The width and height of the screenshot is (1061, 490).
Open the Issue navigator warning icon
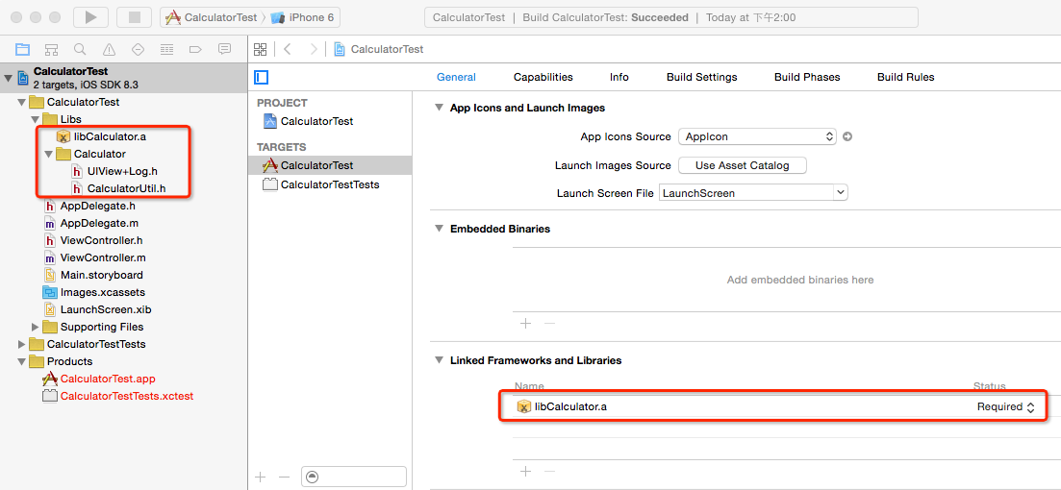point(109,49)
